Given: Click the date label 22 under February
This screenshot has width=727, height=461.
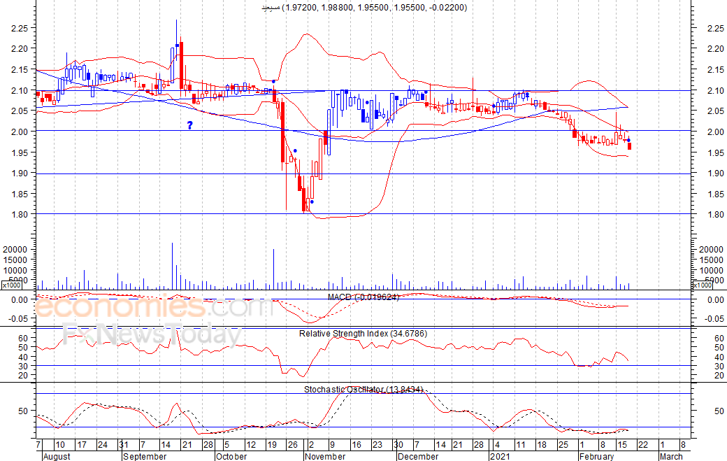Looking at the screenshot, I should point(642,445).
